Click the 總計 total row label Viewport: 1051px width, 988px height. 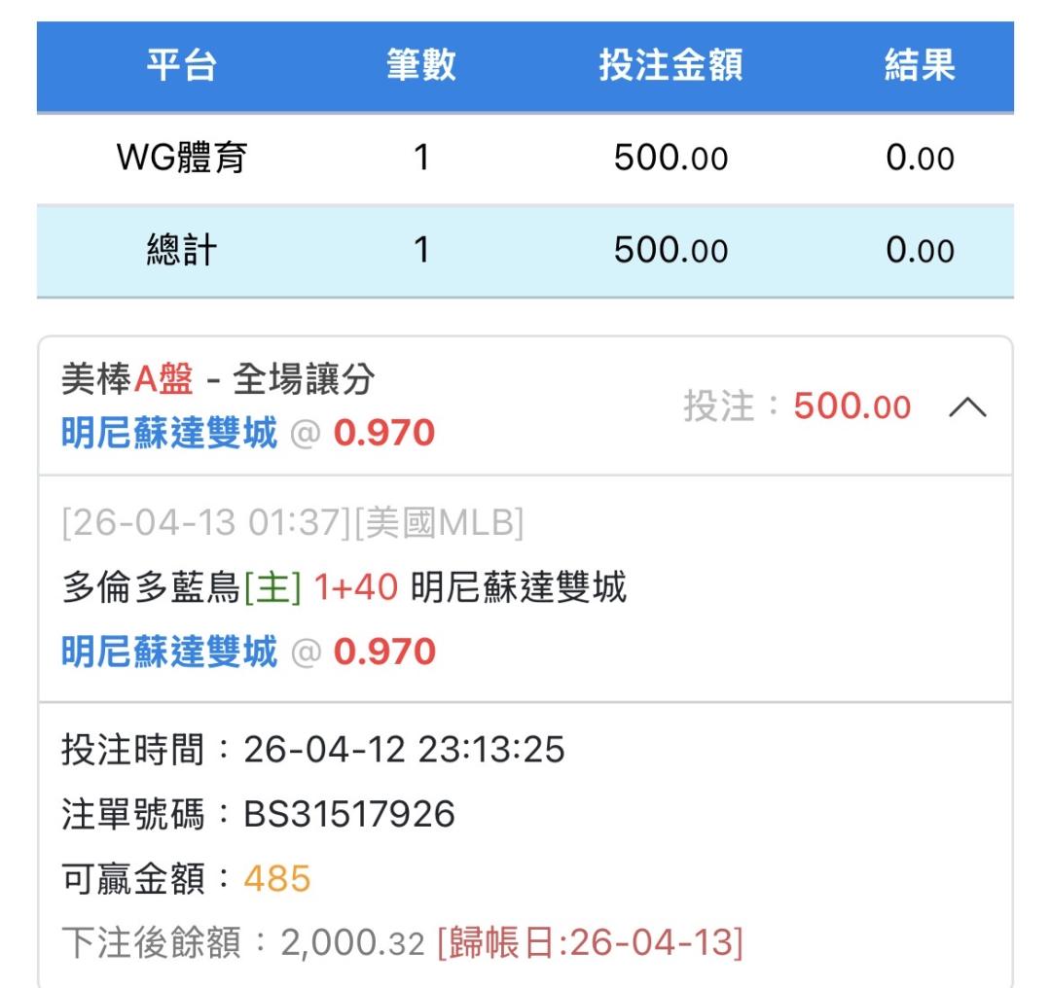(181, 250)
